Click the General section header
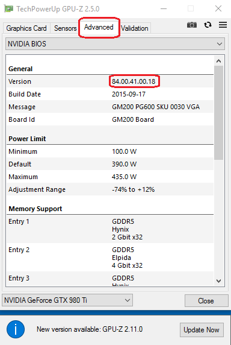 click(x=20, y=69)
